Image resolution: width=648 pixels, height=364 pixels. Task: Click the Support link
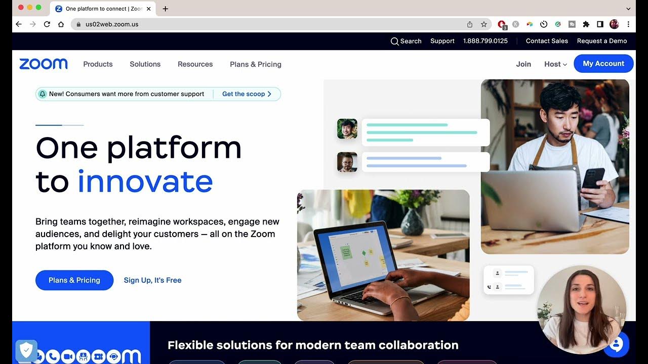coord(442,41)
